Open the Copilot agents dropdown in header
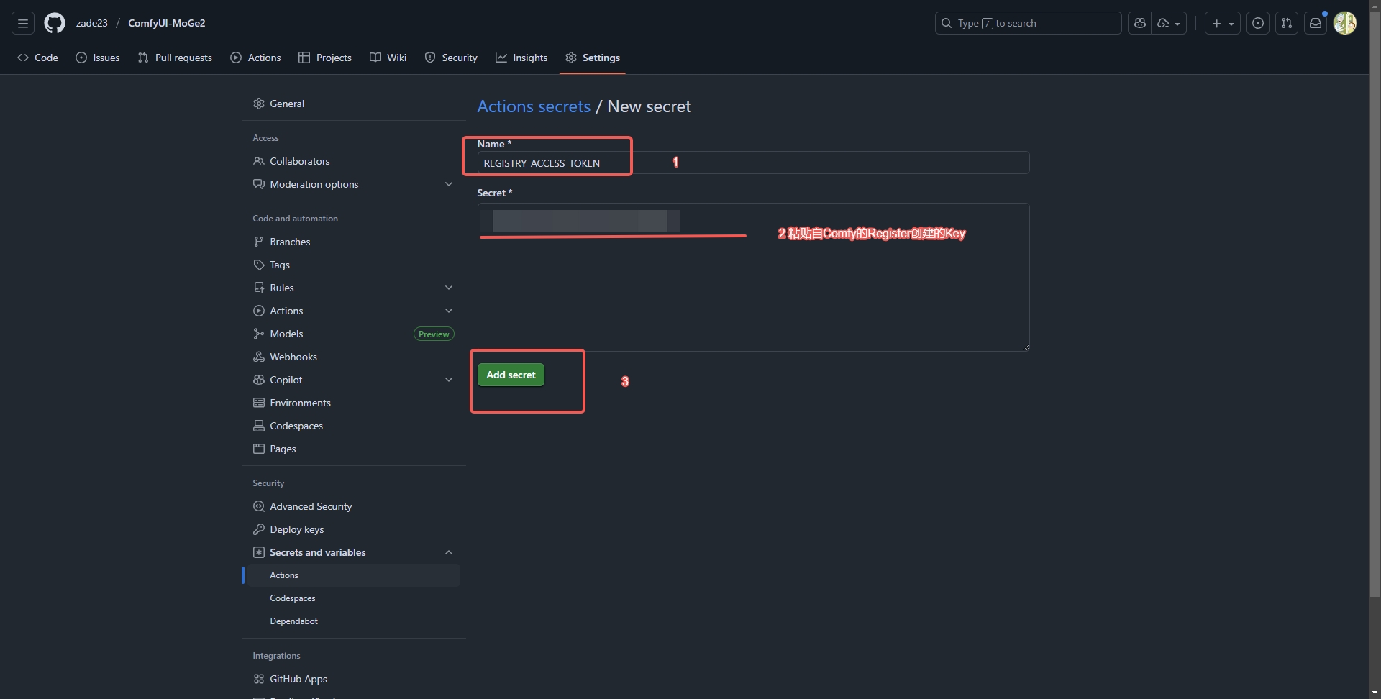1381x699 pixels. pos(1169,23)
